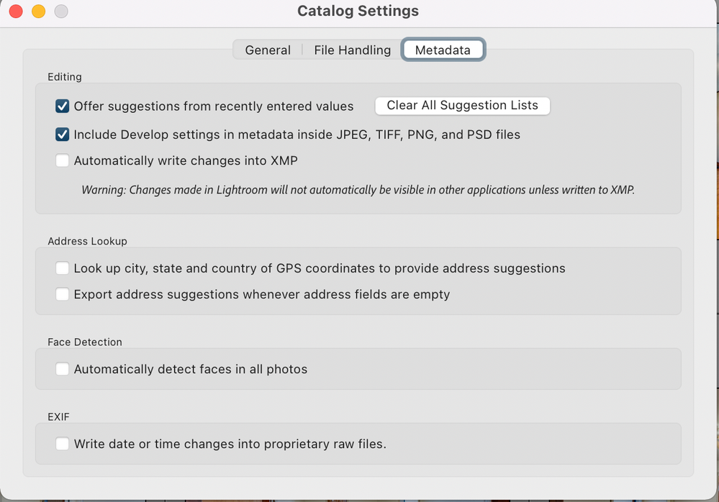Click the Editing section heading
The image size is (719, 502).
pyautogui.click(x=65, y=77)
